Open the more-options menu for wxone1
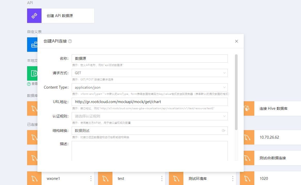 [91, 179]
